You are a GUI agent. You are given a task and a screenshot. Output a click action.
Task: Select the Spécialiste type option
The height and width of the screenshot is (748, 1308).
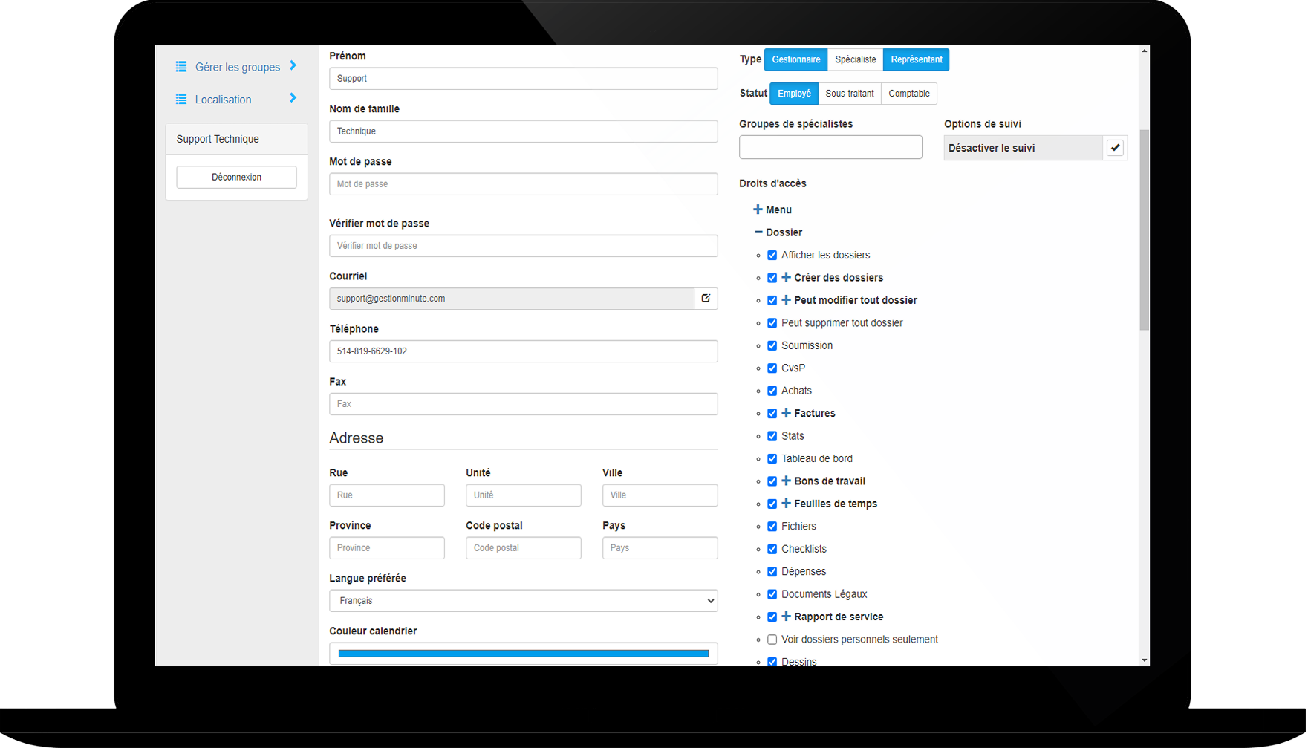click(855, 59)
